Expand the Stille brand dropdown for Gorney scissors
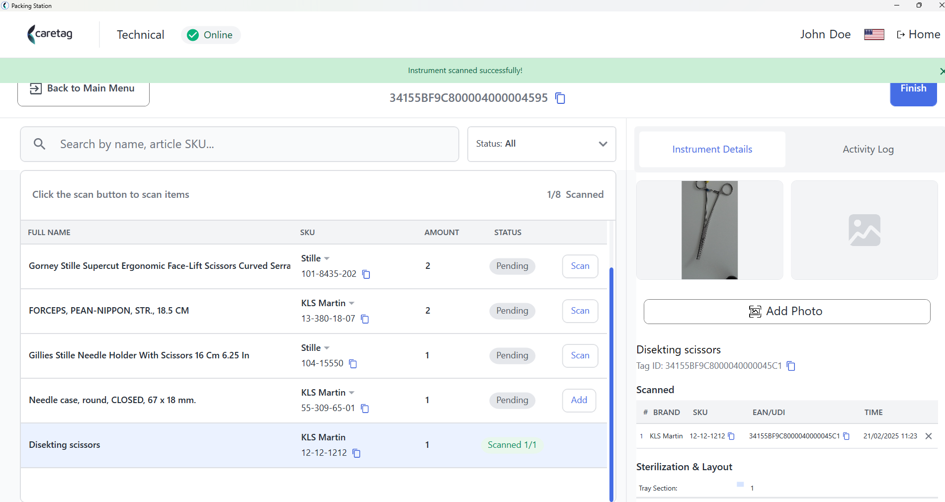Viewport: 945px width, 502px height. (x=327, y=258)
